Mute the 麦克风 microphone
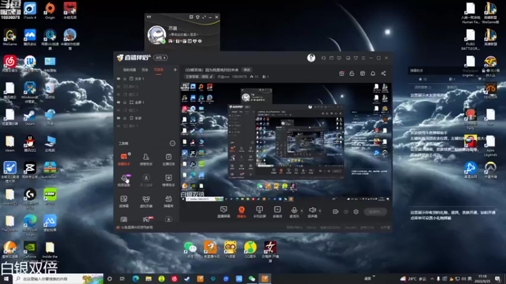The width and height of the screenshot is (506, 284). (x=294, y=212)
